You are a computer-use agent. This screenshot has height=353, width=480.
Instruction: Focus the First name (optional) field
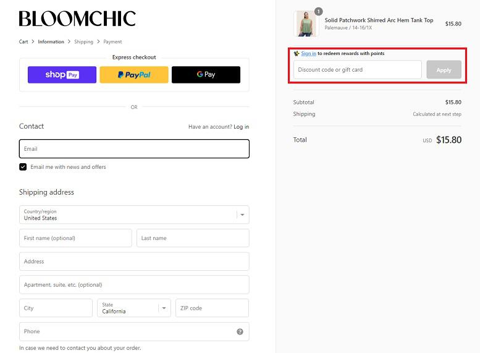(x=75, y=238)
